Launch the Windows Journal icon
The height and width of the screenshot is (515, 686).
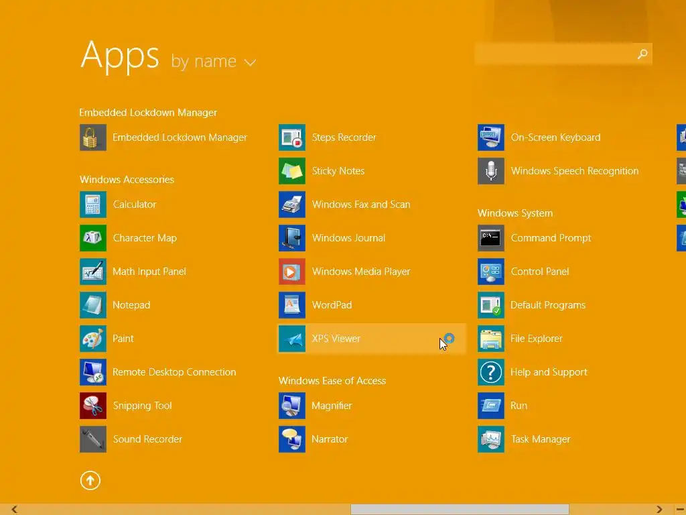point(292,238)
